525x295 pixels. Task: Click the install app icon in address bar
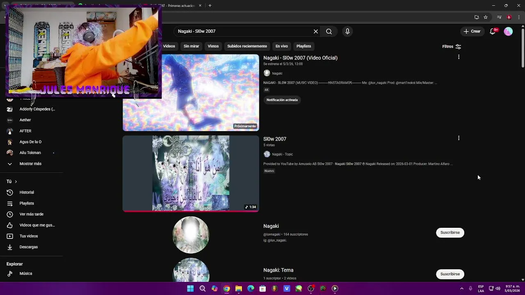[477, 17]
